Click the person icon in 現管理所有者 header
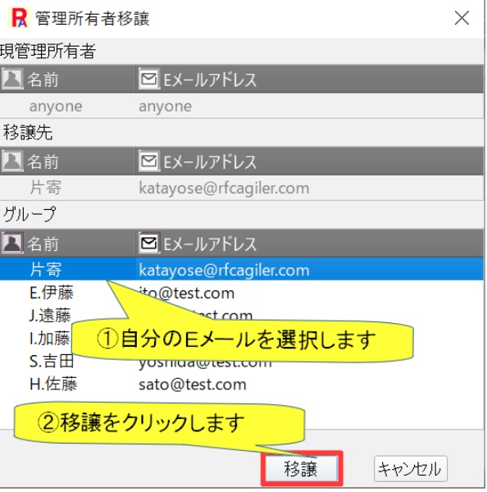The height and width of the screenshot is (492, 487). (x=12, y=79)
